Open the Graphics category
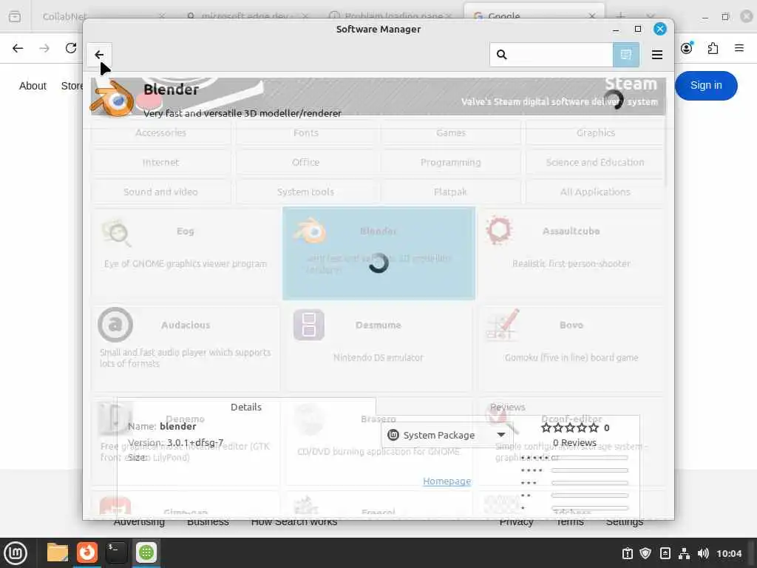757x568 pixels. [x=595, y=132]
